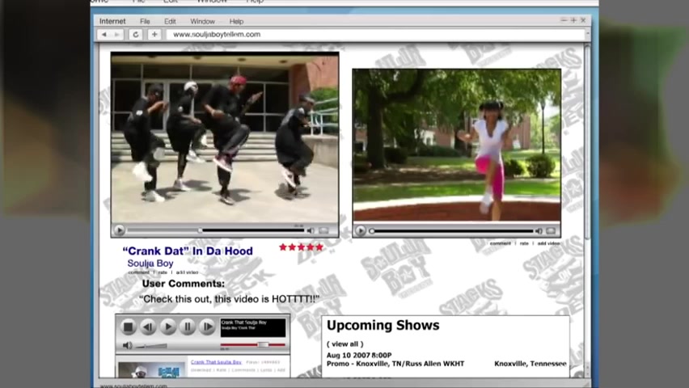
Task: Open the Crank That Soulja Boy song link
Action: click(216, 362)
